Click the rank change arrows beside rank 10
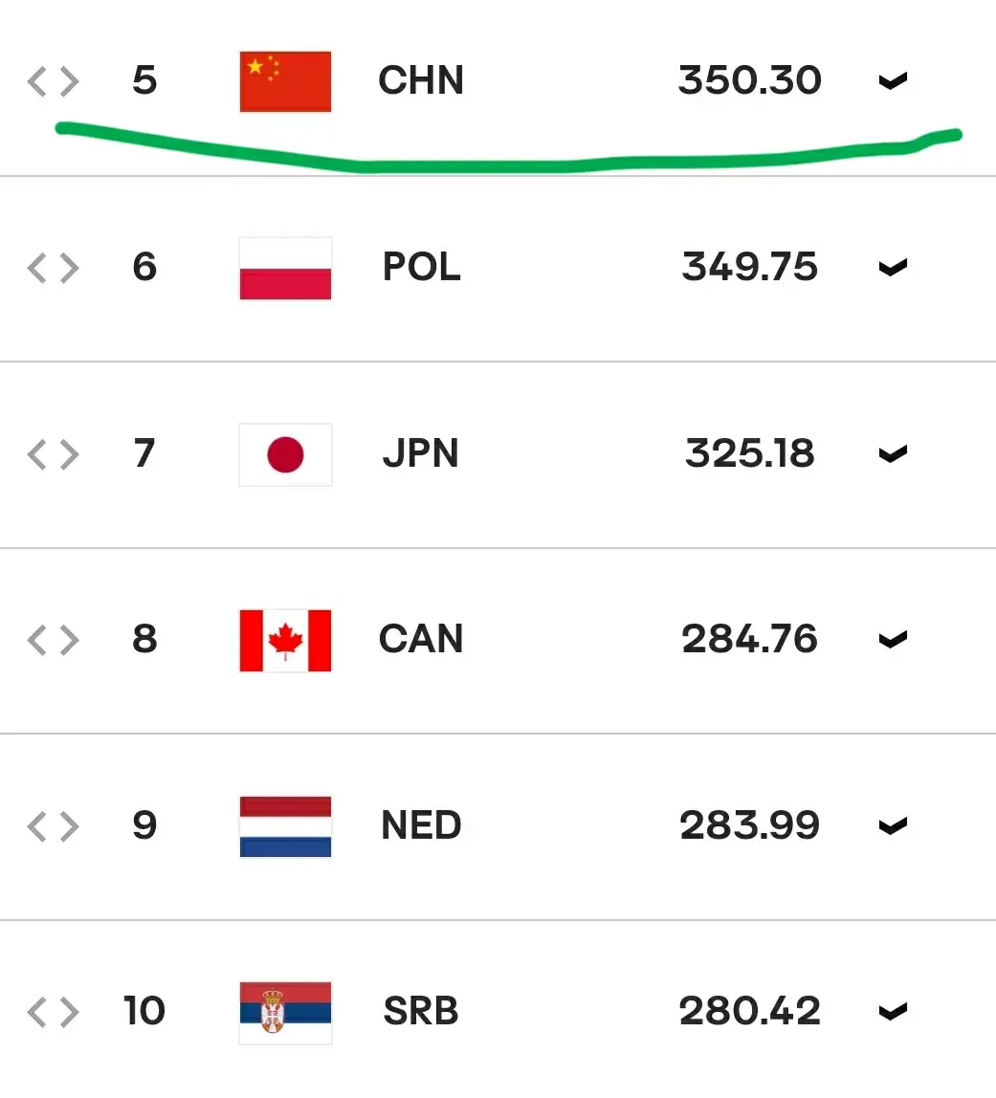 coord(54,1013)
